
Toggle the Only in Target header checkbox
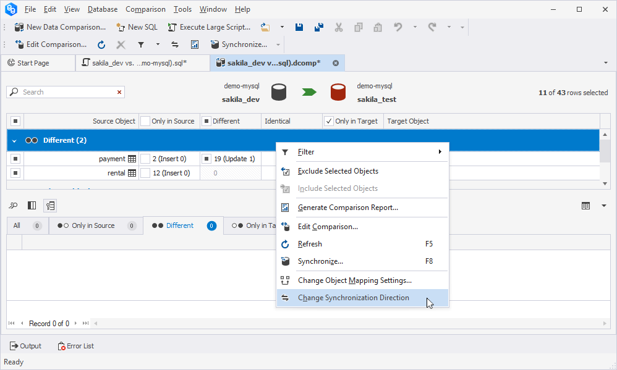329,121
